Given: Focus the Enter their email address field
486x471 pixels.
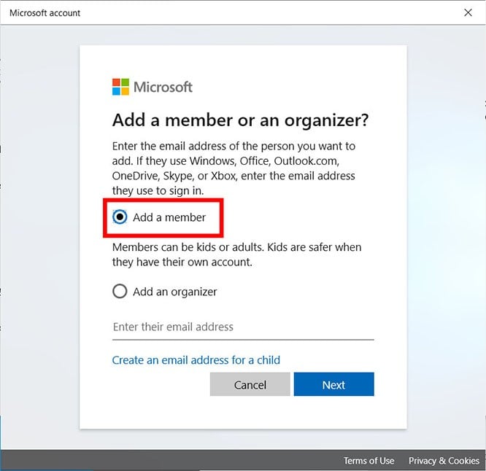Looking at the screenshot, I should [x=242, y=327].
